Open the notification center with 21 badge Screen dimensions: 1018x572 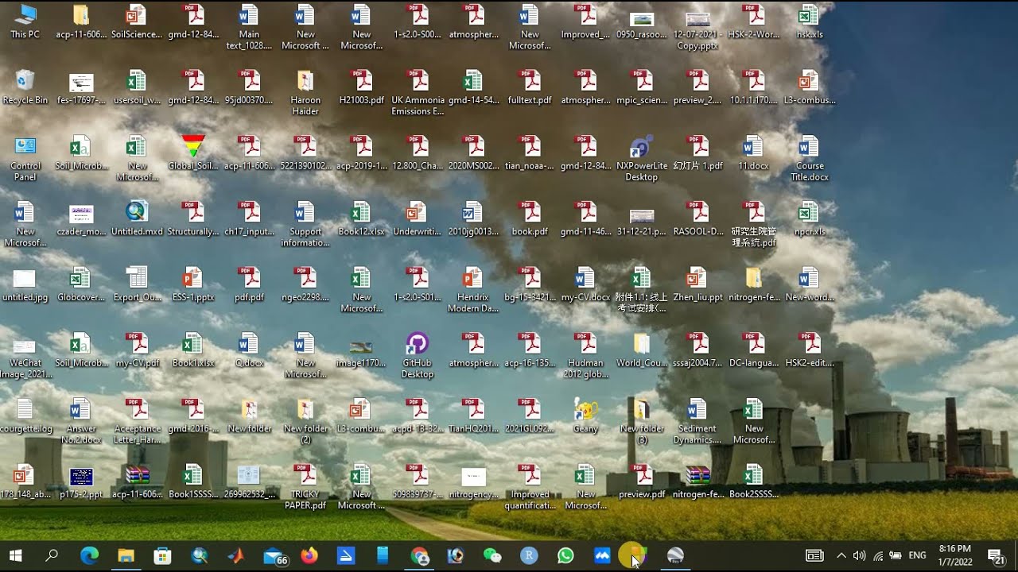pyautogui.click(x=997, y=555)
